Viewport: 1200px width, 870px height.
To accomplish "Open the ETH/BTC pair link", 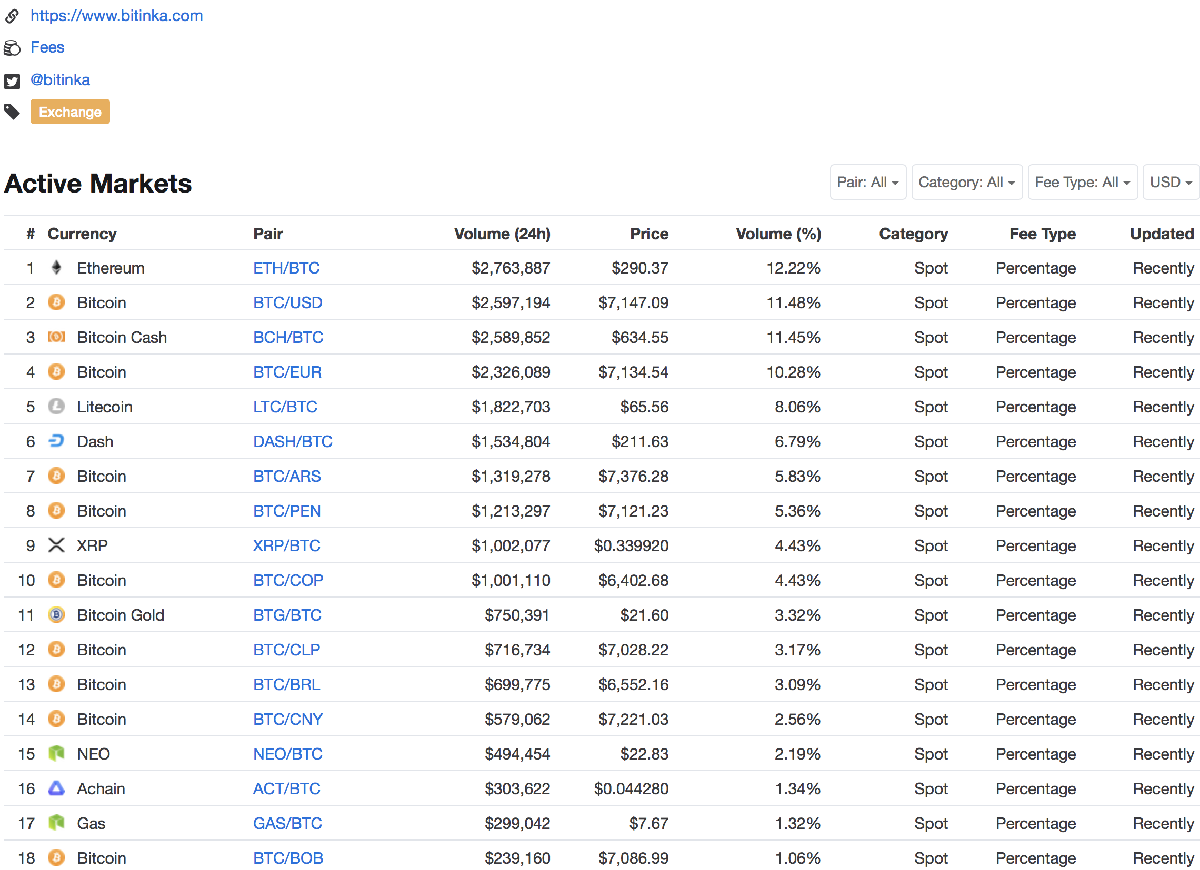I will pos(286,268).
